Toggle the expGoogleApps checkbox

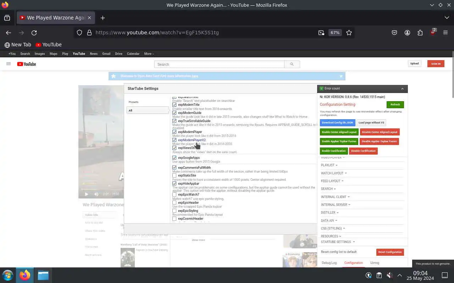point(174,158)
